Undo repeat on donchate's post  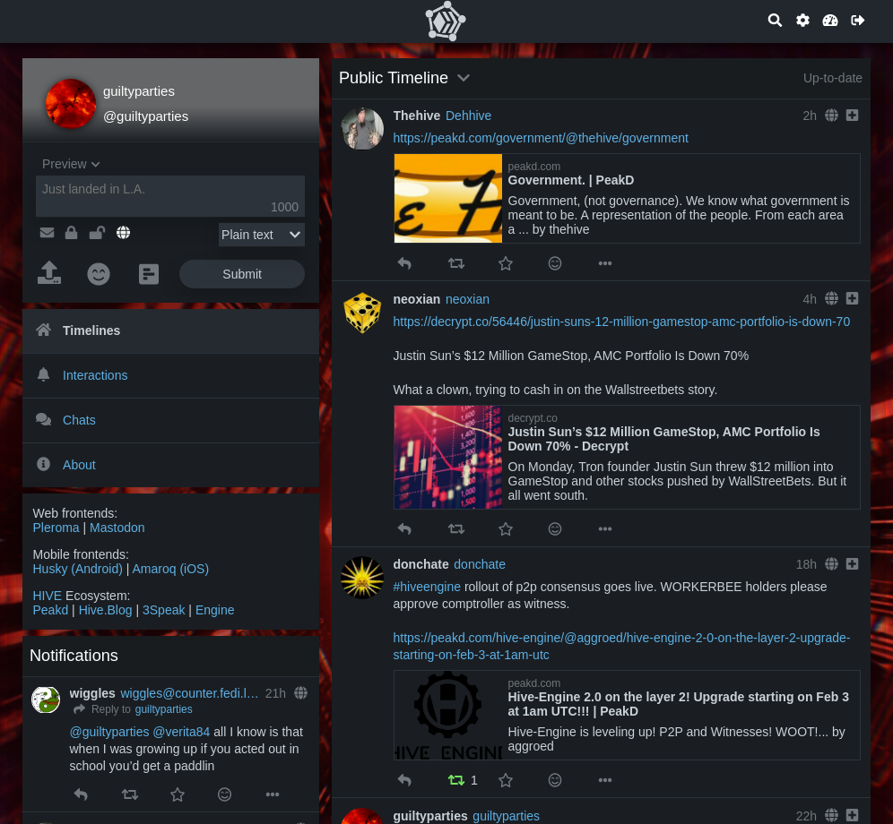click(456, 780)
